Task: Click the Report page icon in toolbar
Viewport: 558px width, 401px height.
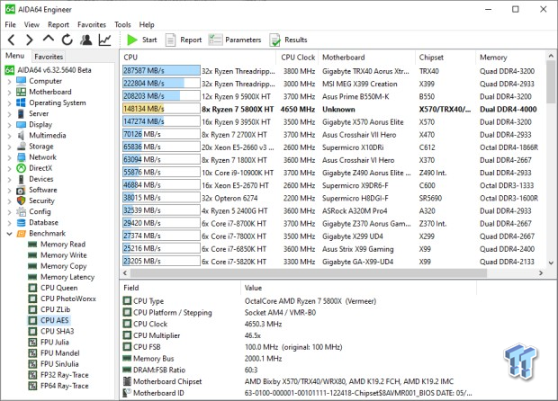Action: pos(170,40)
